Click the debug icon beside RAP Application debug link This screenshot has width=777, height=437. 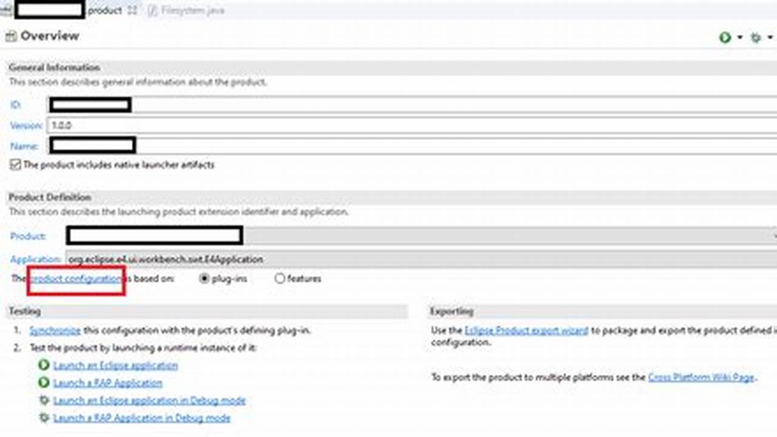click(45, 418)
